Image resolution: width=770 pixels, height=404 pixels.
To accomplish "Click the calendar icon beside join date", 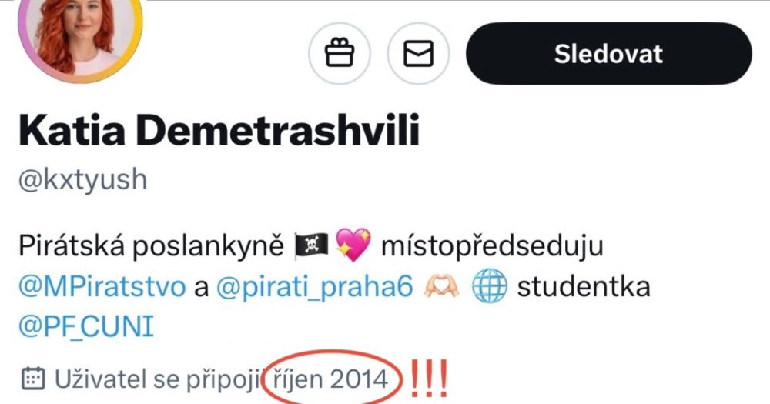I will coord(33,379).
